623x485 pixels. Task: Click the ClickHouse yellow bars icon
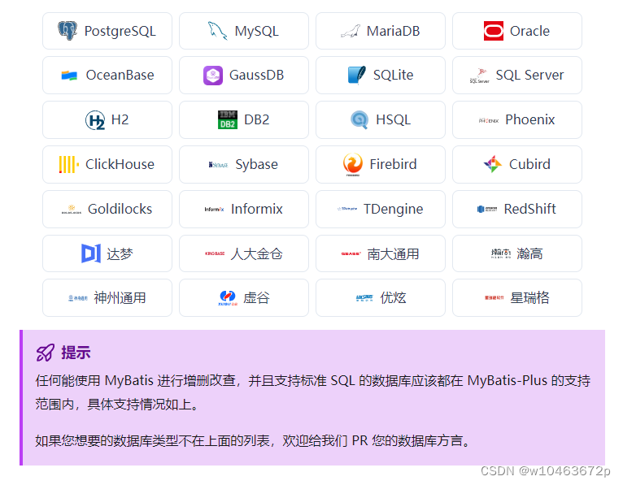tap(69, 164)
